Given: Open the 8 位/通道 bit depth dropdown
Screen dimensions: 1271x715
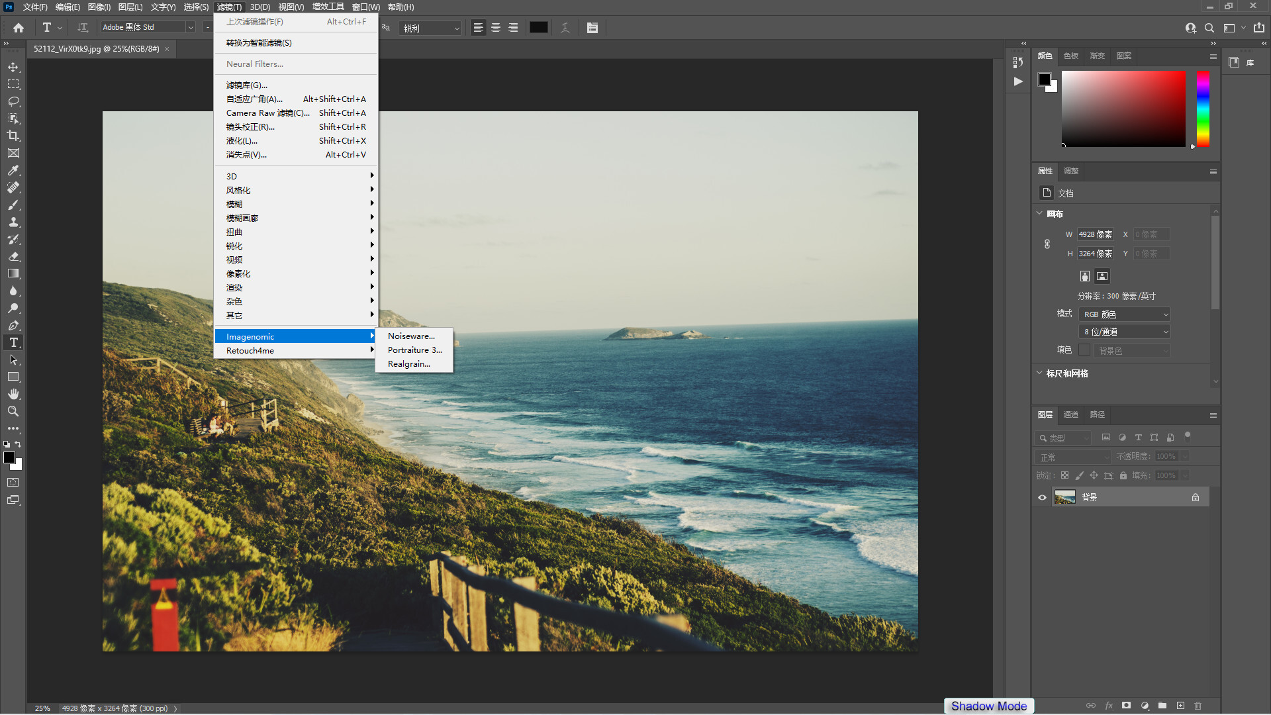Looking at the screenshot, I should (1125, 332).
